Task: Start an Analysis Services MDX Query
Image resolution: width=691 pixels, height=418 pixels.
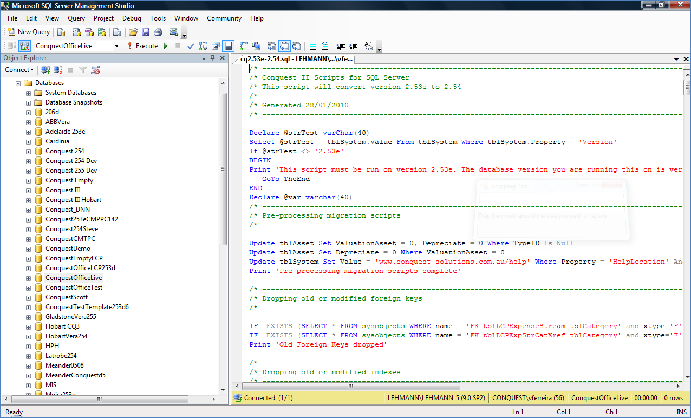Action: pos(77,32)
